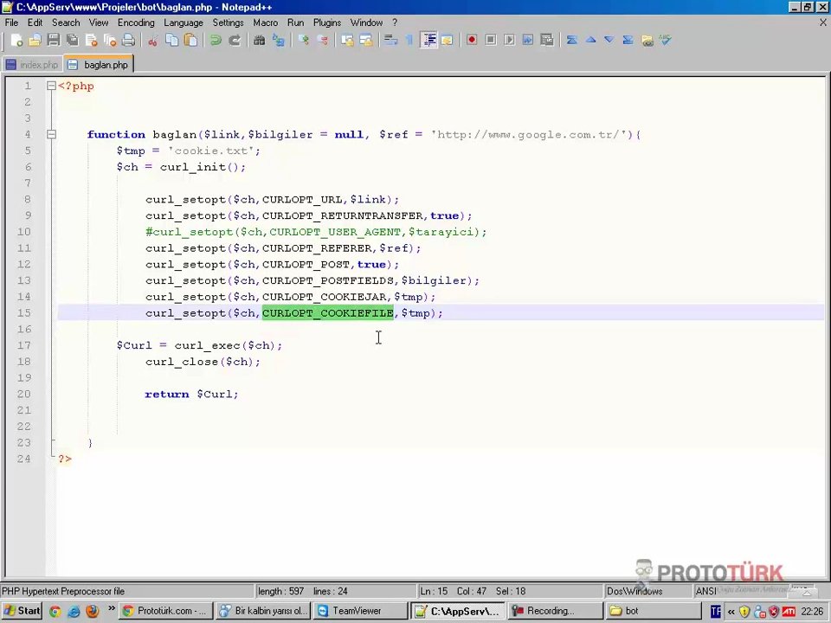This screenshot has width=831, height=623.
Task: Click the user-defined language dialog icon
Action: point(447,41)
